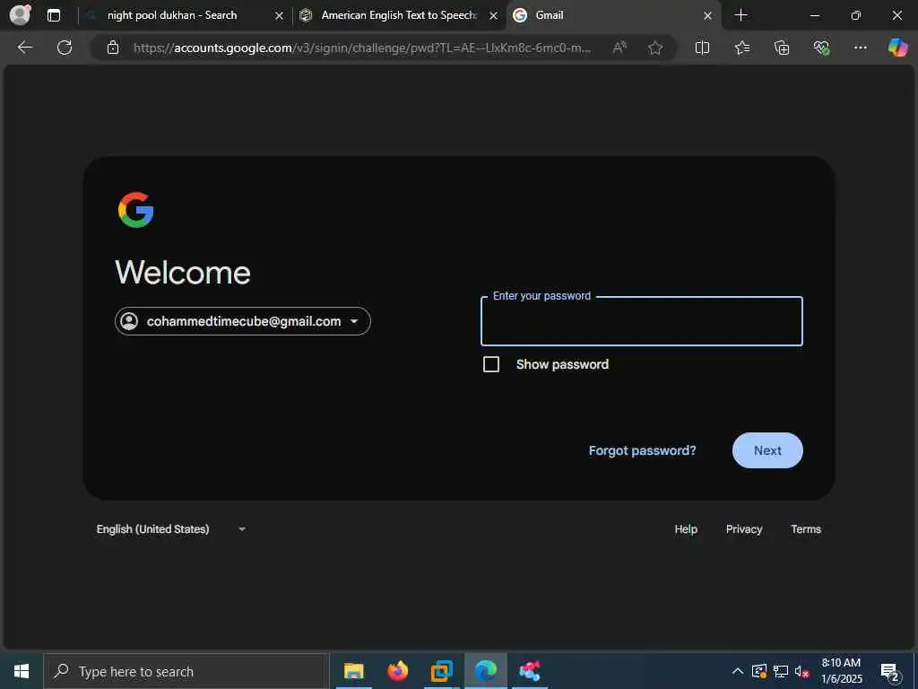918x689 pixels.
Task: Open the notification center icon
Action: coord(889,671)
